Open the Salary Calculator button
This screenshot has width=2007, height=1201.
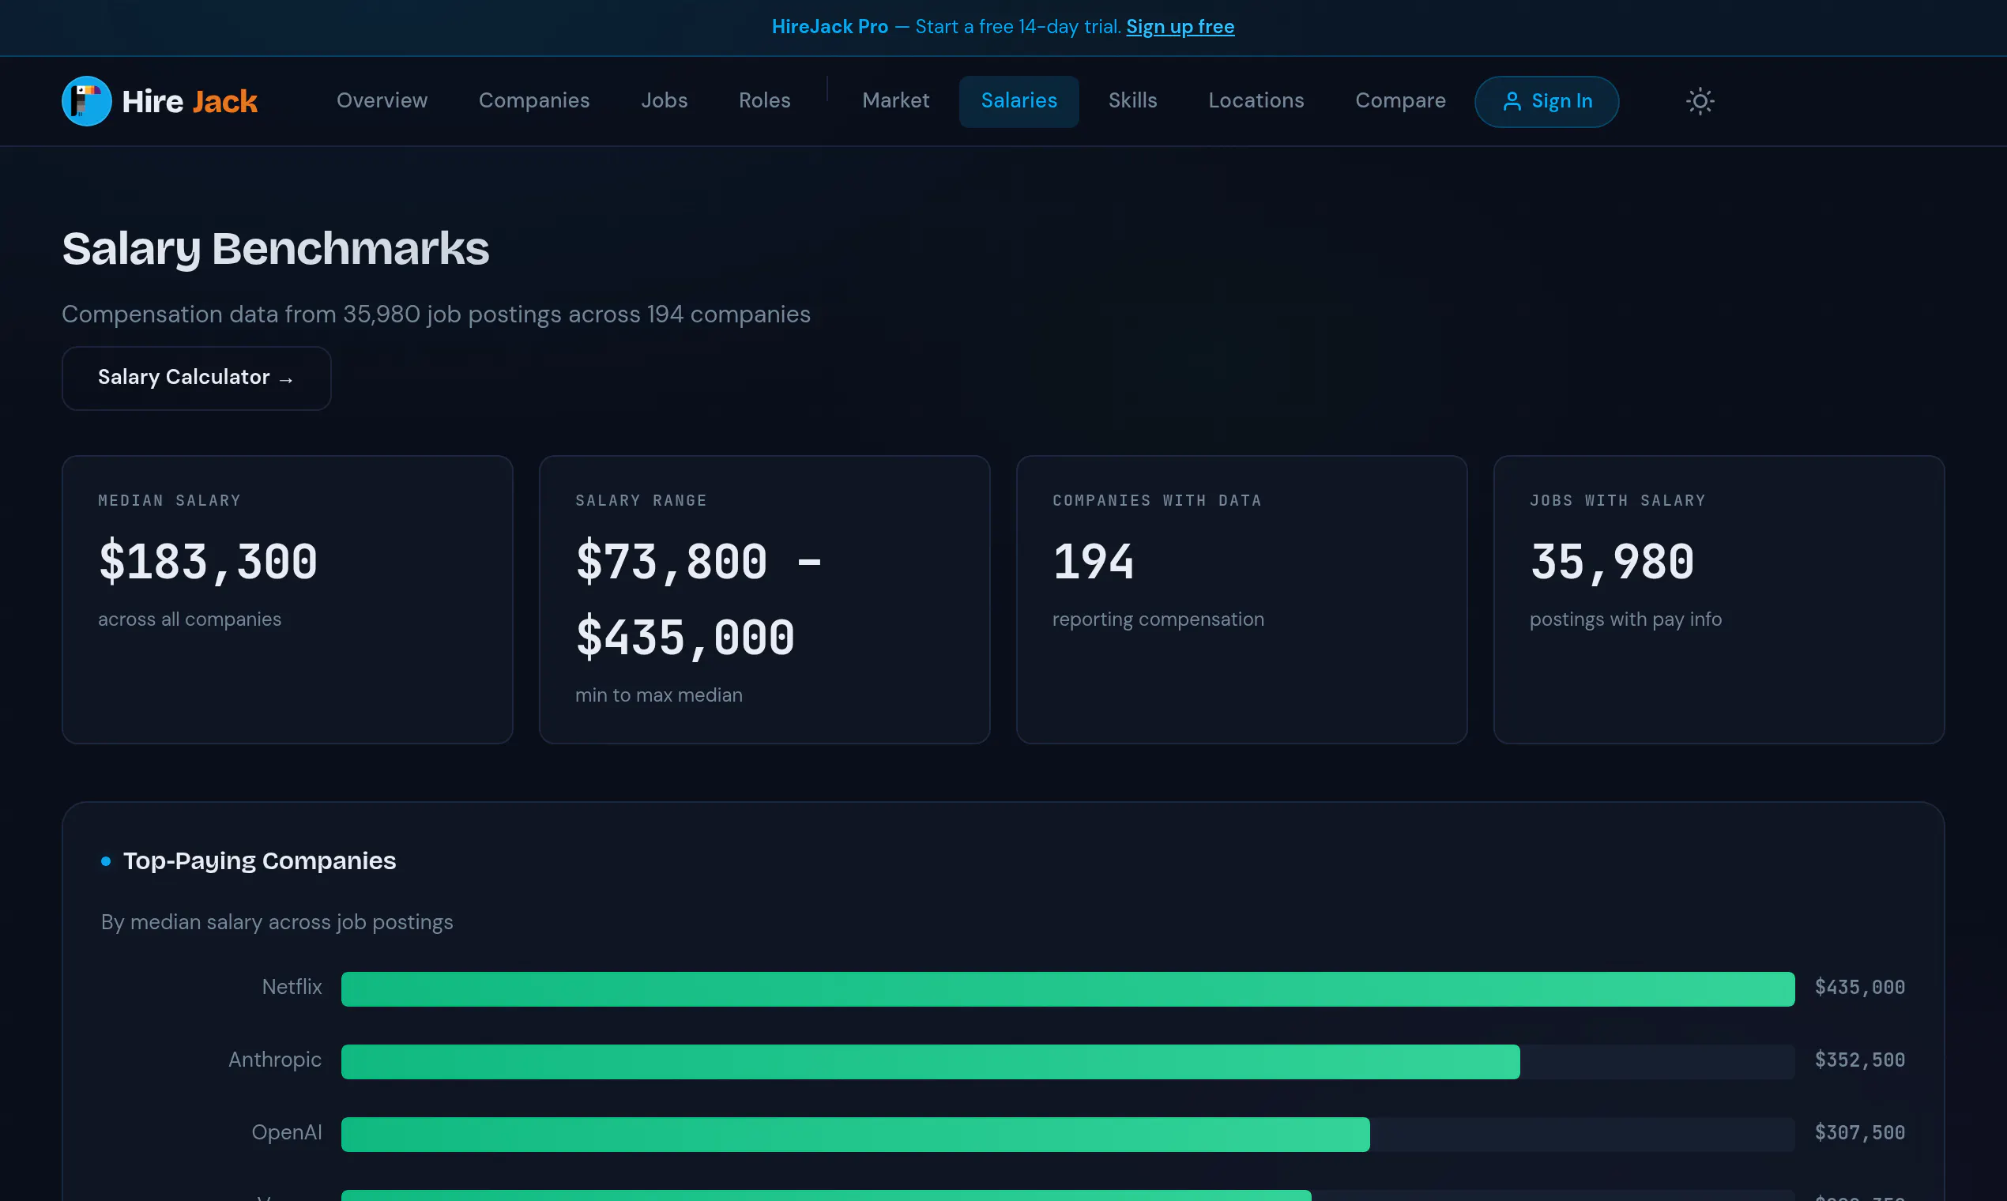tap(197, 378)
